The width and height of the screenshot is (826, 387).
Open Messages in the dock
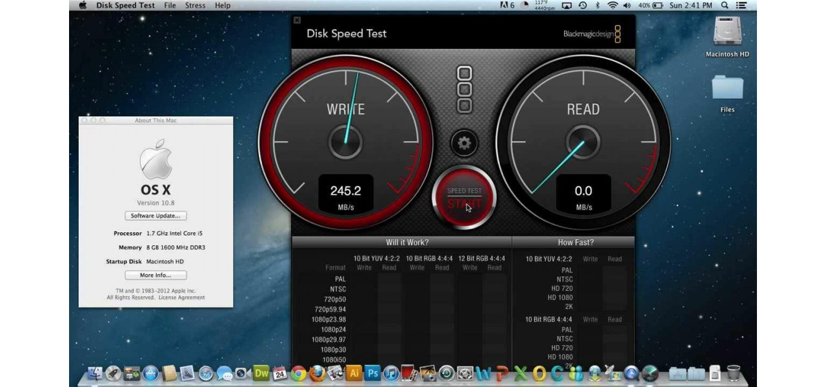[x=225, y=372]
